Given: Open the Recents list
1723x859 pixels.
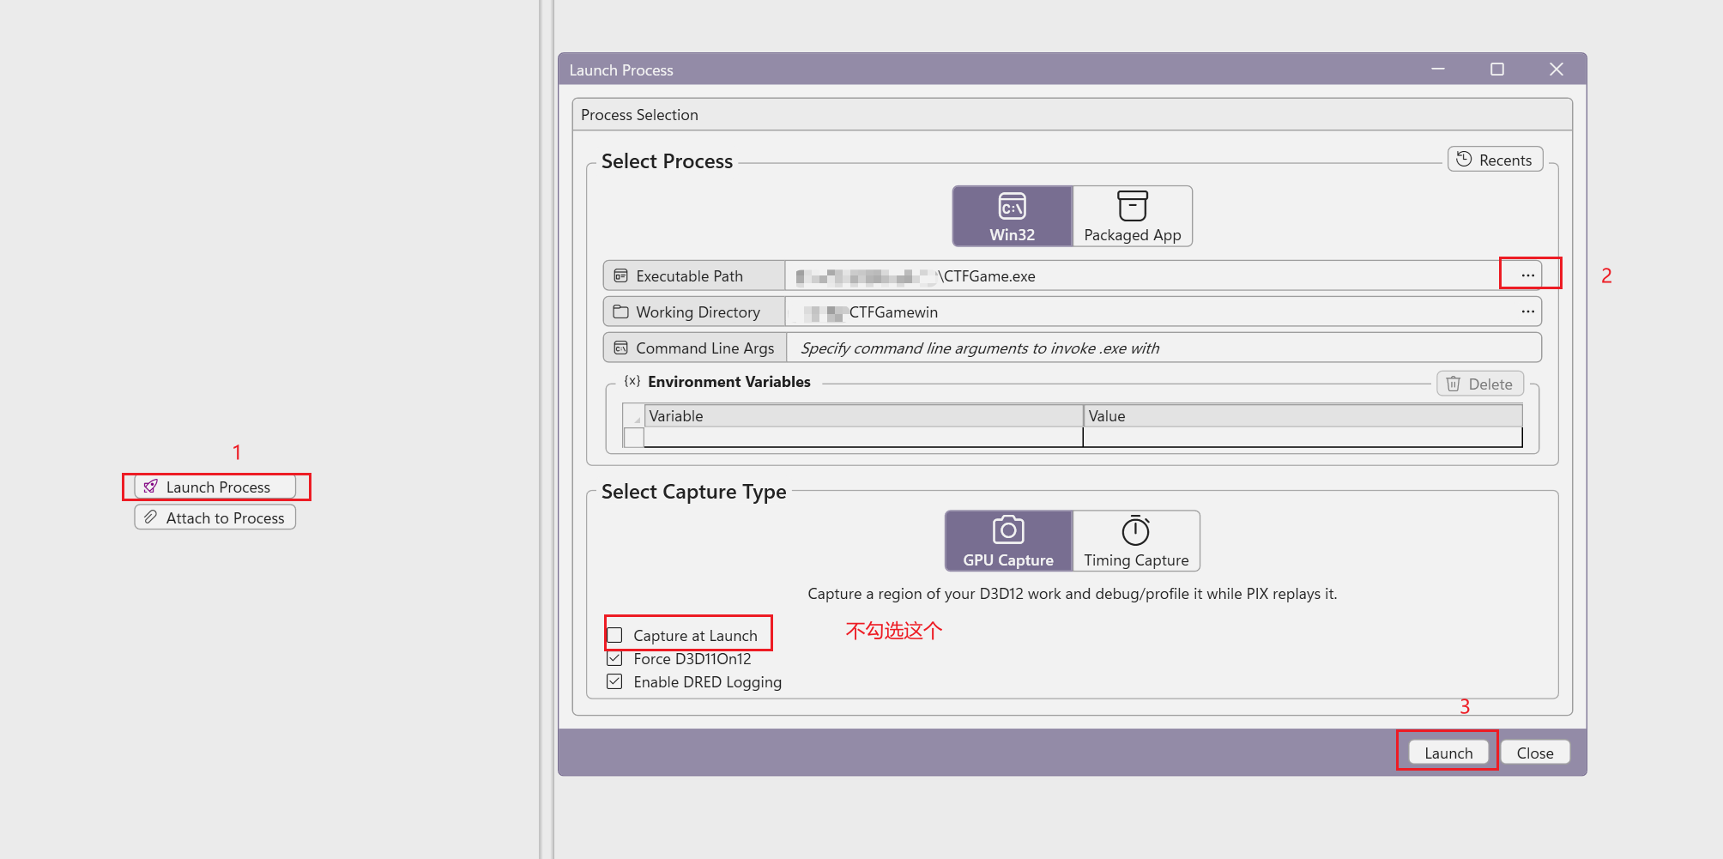Looking at the screenshot, I should 1495,160.
